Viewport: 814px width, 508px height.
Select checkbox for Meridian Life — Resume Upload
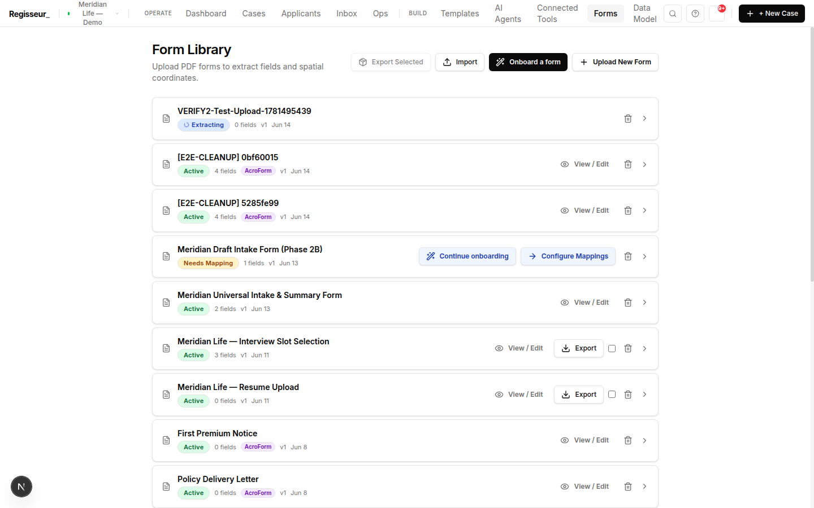coord(612,395)
